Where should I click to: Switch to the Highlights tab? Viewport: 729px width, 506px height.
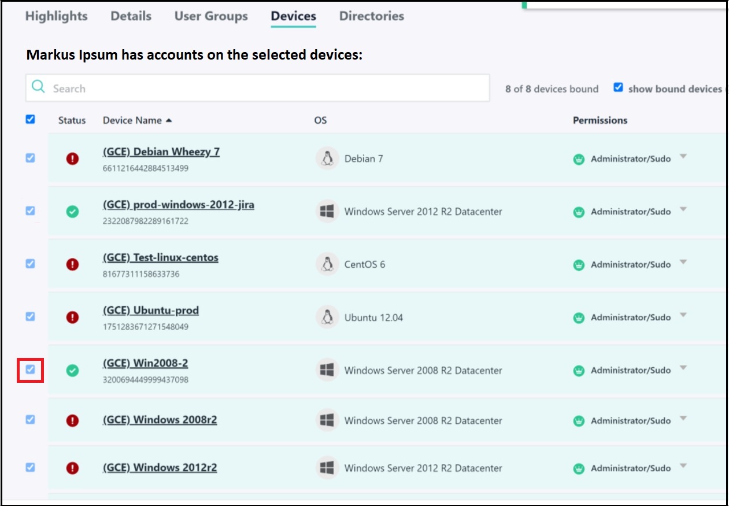55,16
